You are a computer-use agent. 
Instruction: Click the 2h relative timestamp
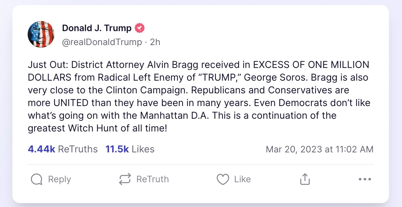tap(155, 42)
